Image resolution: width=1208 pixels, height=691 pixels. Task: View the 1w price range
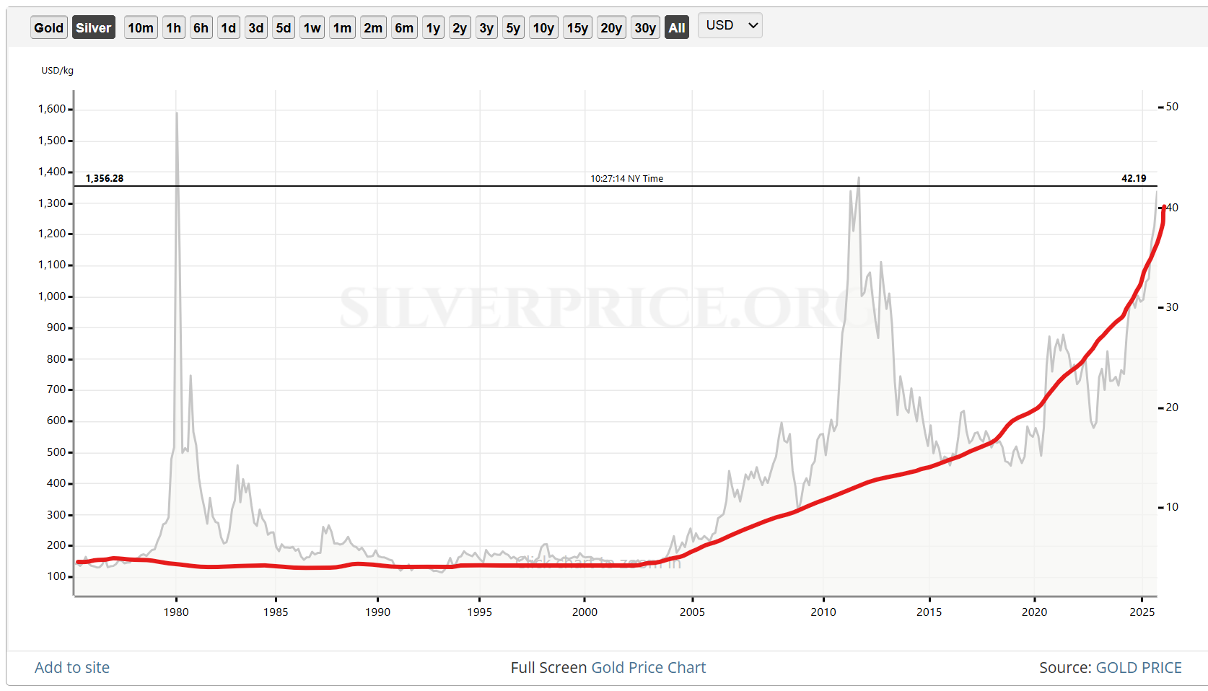point(312,27)
